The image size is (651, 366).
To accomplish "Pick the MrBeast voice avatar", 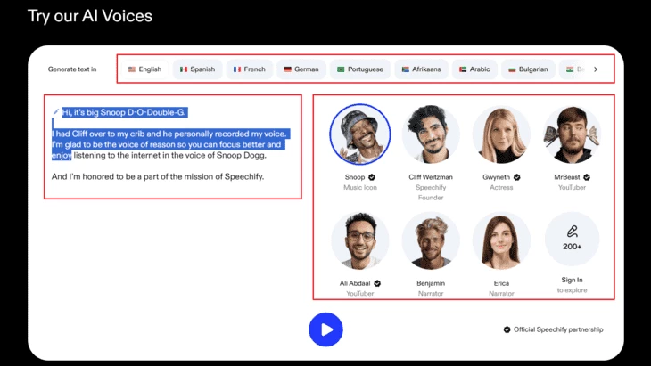I will click(x=572, y=134).
